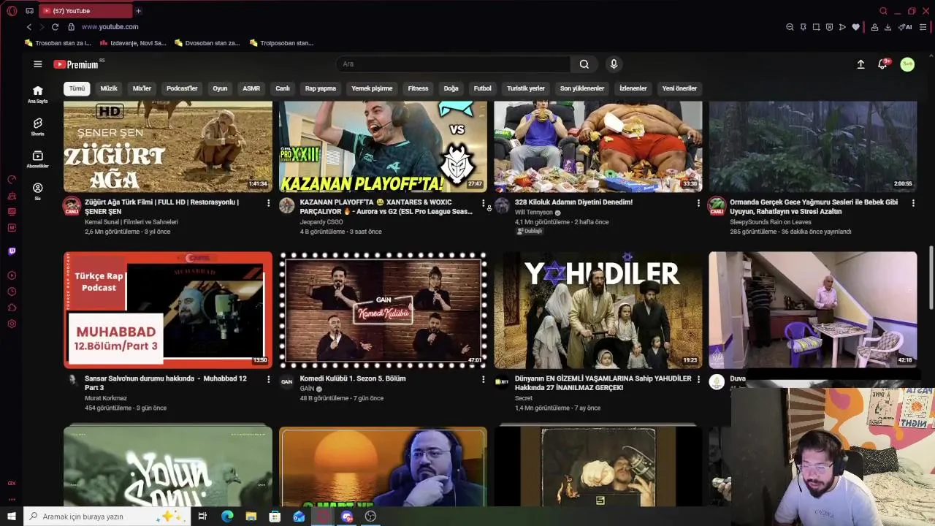The width and height of the screenshot is (935, 526).
Task: Take a snapshot with the capture icon
Action: [x=816, y=27]
